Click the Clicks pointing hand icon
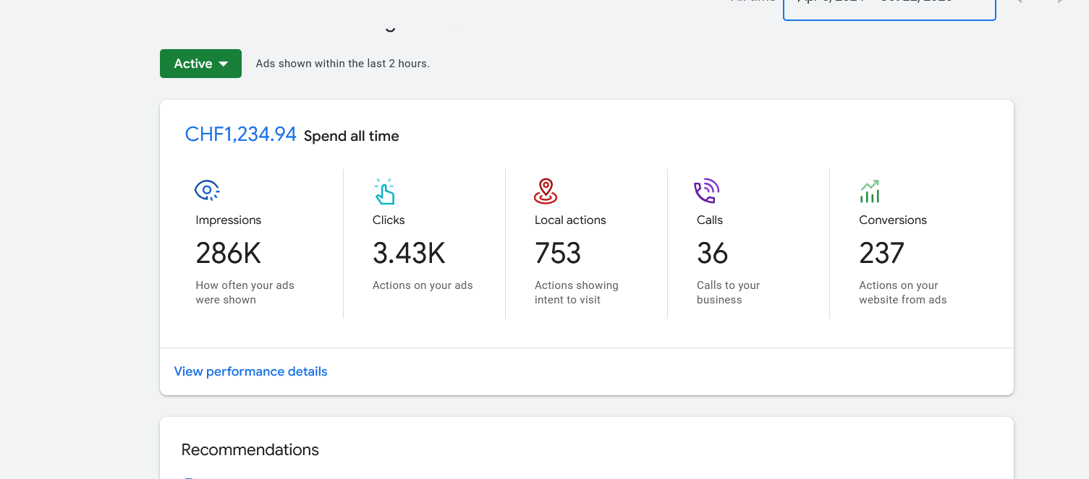This screenshot has width=1089, height=479. 384,191
